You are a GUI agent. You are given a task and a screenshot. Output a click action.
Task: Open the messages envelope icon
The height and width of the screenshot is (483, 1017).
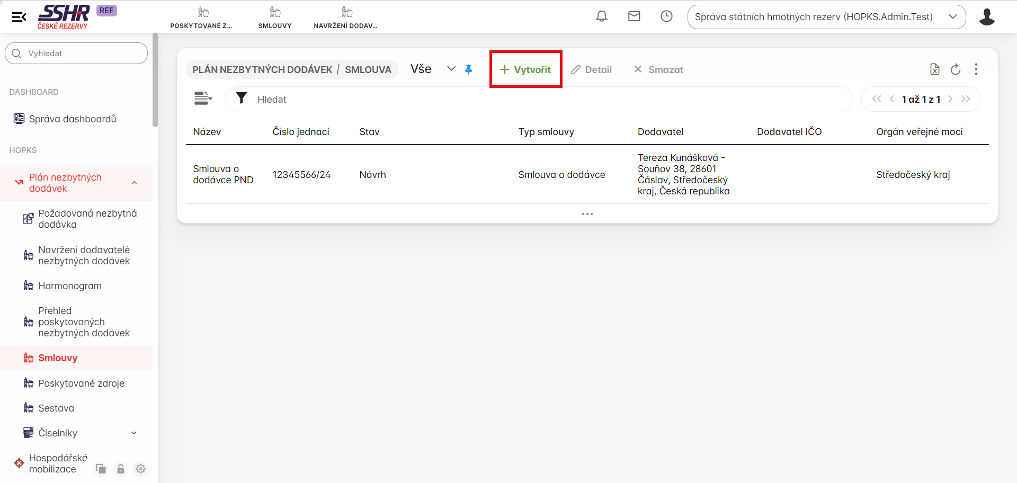pos(634,16)
